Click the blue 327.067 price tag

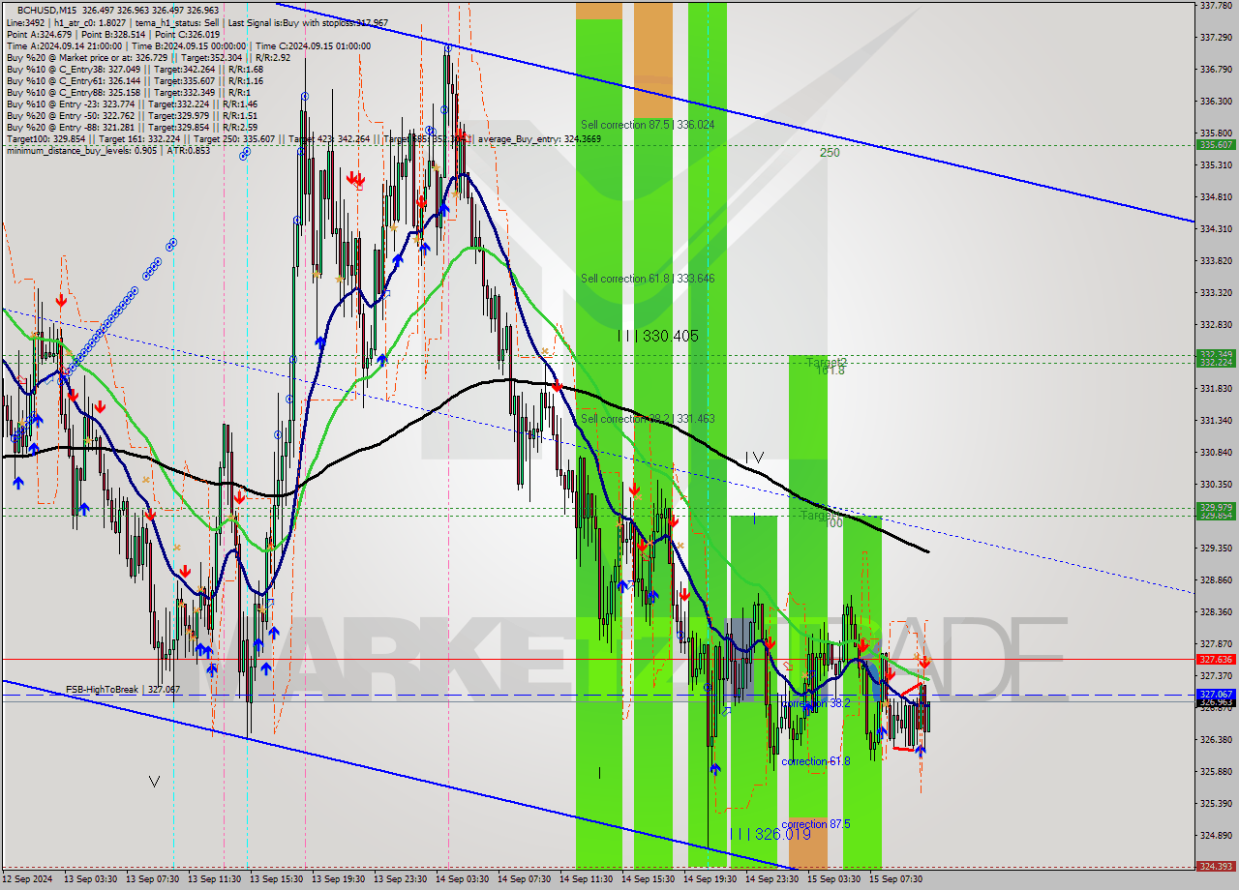[1216, 695]
